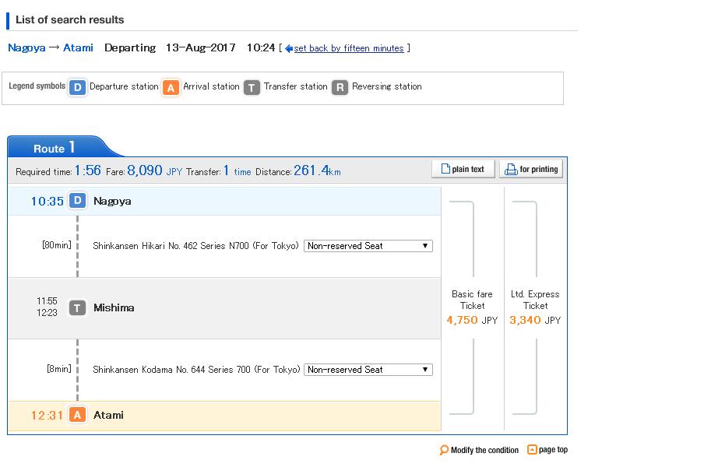The image size is (704, 467).
Task: Click the Ltd. Express Ticket 3,340 JPY amount
Action: coord(535,320)
